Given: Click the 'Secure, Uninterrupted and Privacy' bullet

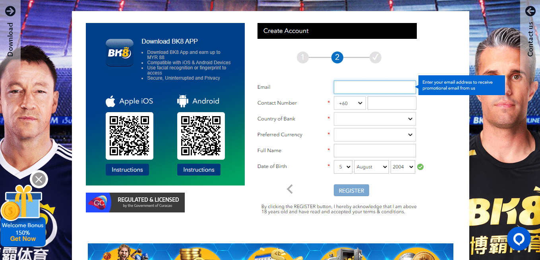Looking at the screenshot, I should [184, 78].
